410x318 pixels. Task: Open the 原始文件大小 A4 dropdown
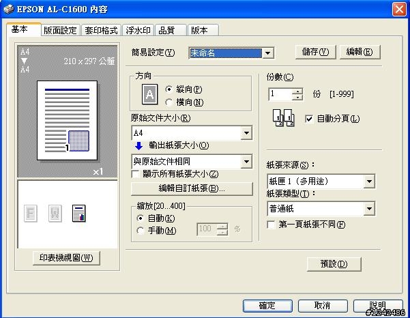click(x=192, y=133)
